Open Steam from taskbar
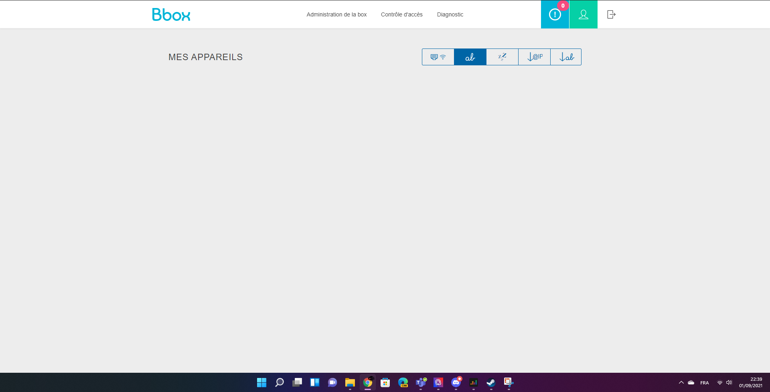This screenshot has height=392, width=770. pos(491,382)
